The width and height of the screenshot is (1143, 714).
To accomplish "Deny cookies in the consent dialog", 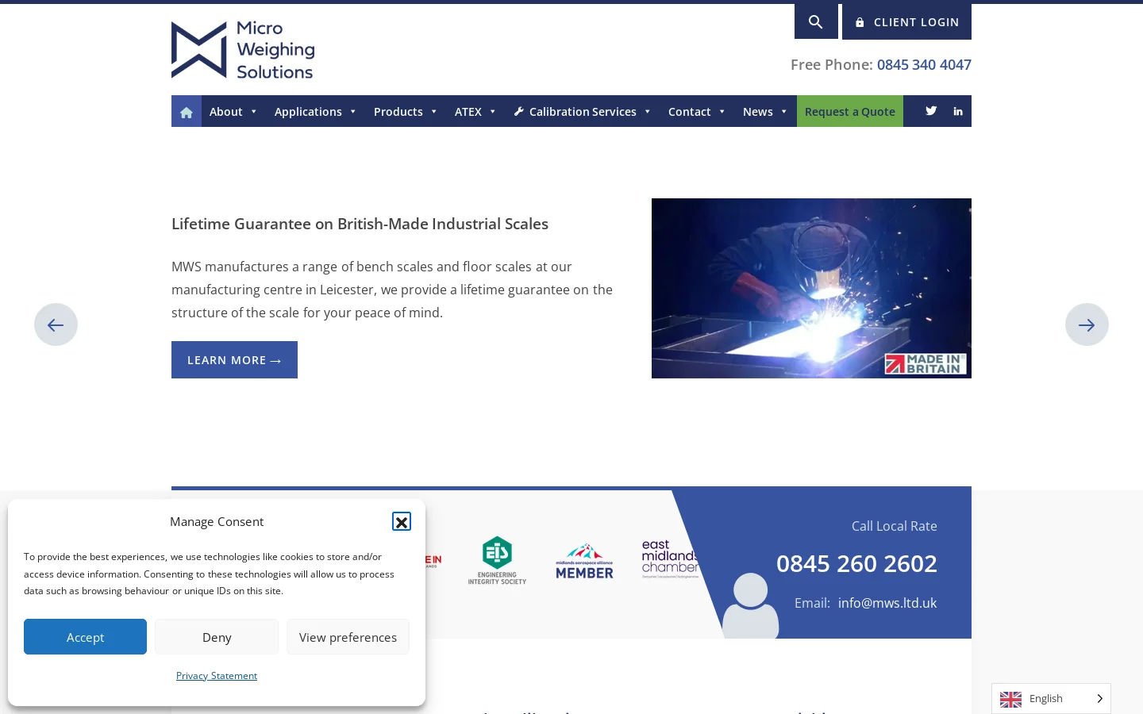I will 217,637.
